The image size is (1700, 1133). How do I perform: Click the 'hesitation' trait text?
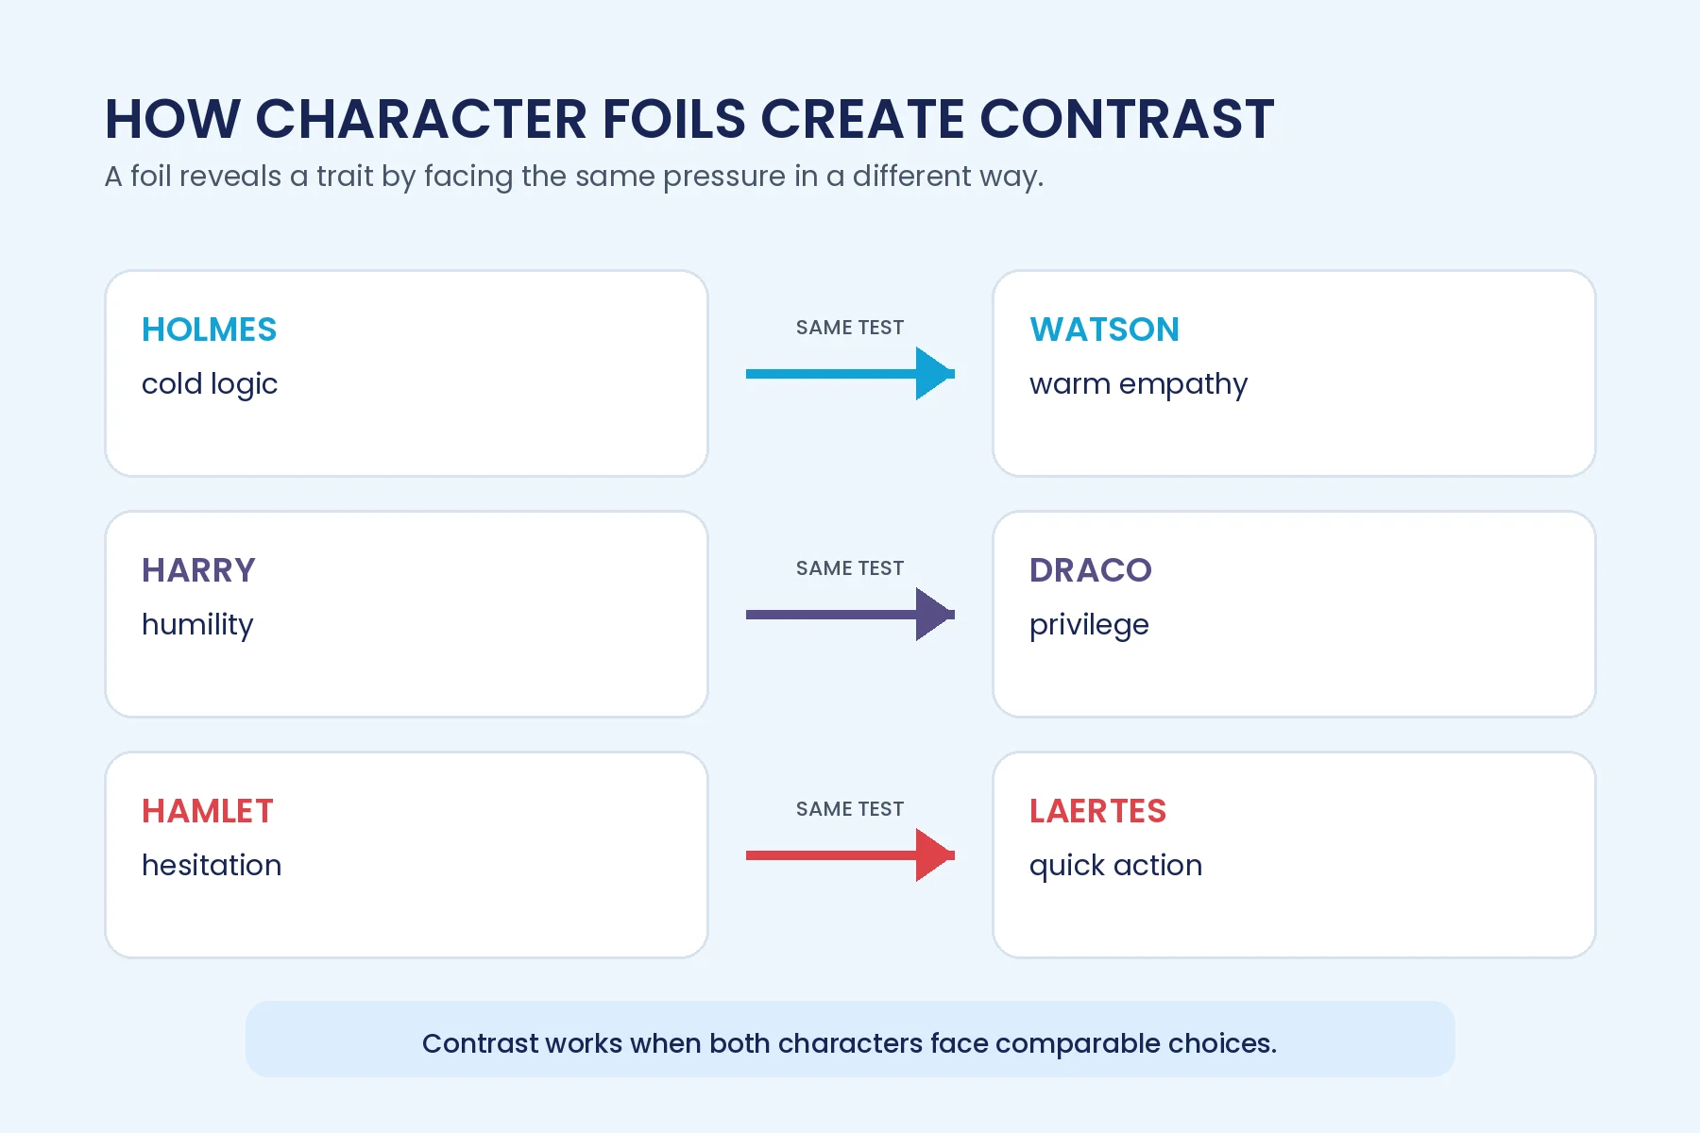(212, 866)
